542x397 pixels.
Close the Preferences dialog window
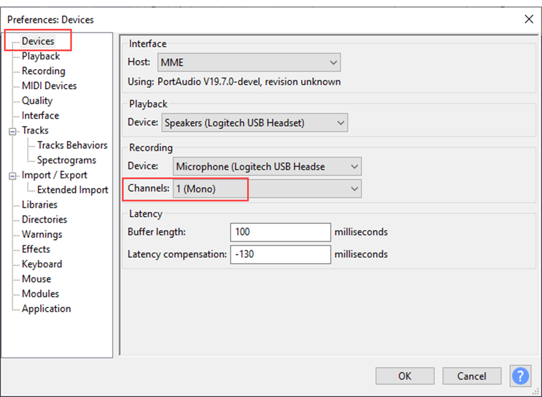point(529,19)
